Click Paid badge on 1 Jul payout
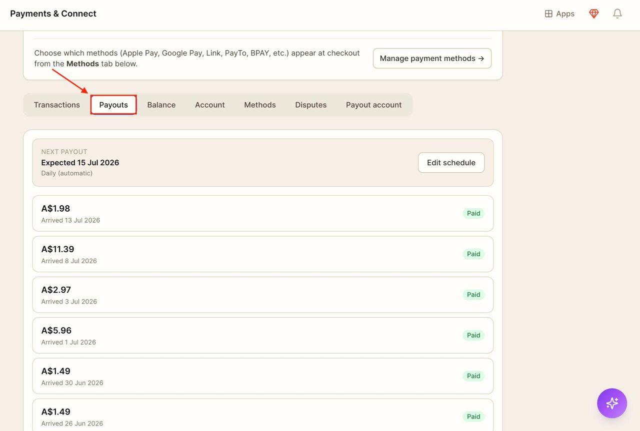 point(473,336)
